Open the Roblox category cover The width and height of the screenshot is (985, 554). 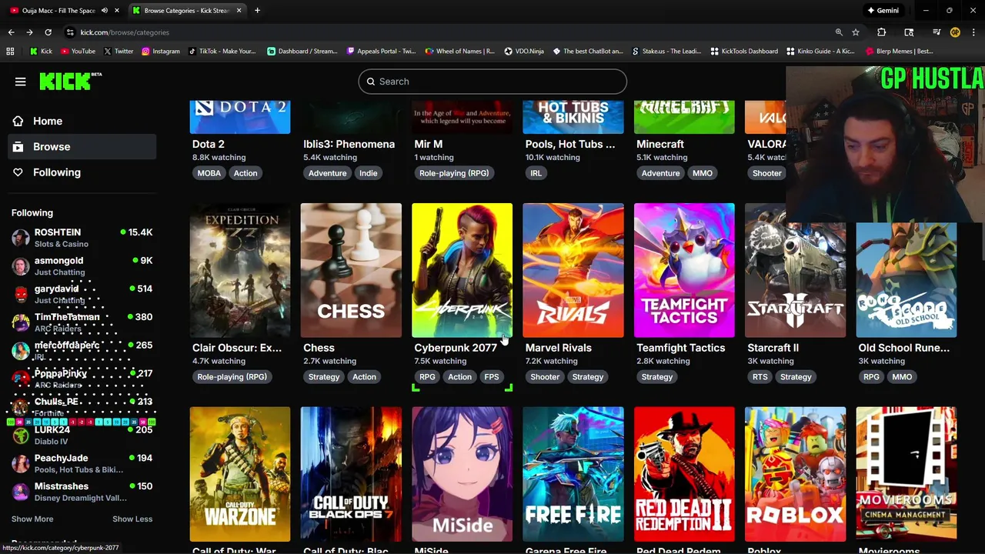(x=795, y=474)
